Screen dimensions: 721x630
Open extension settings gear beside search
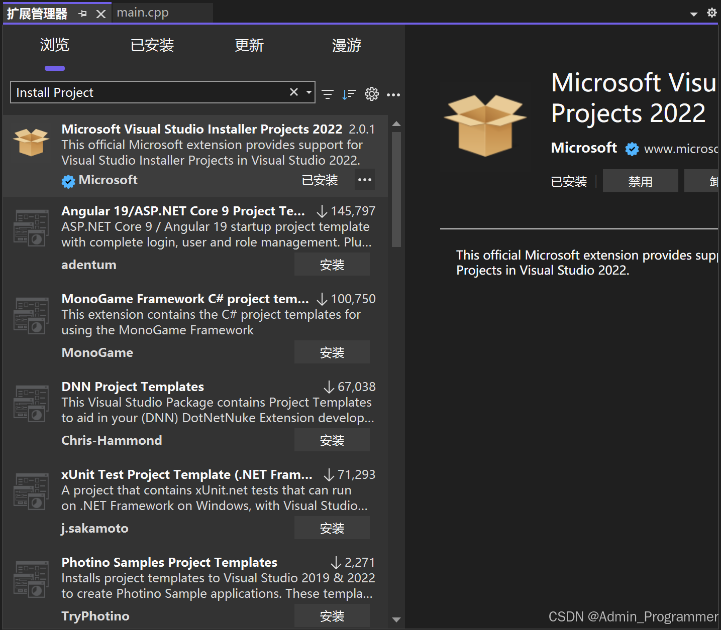(372, 94)
